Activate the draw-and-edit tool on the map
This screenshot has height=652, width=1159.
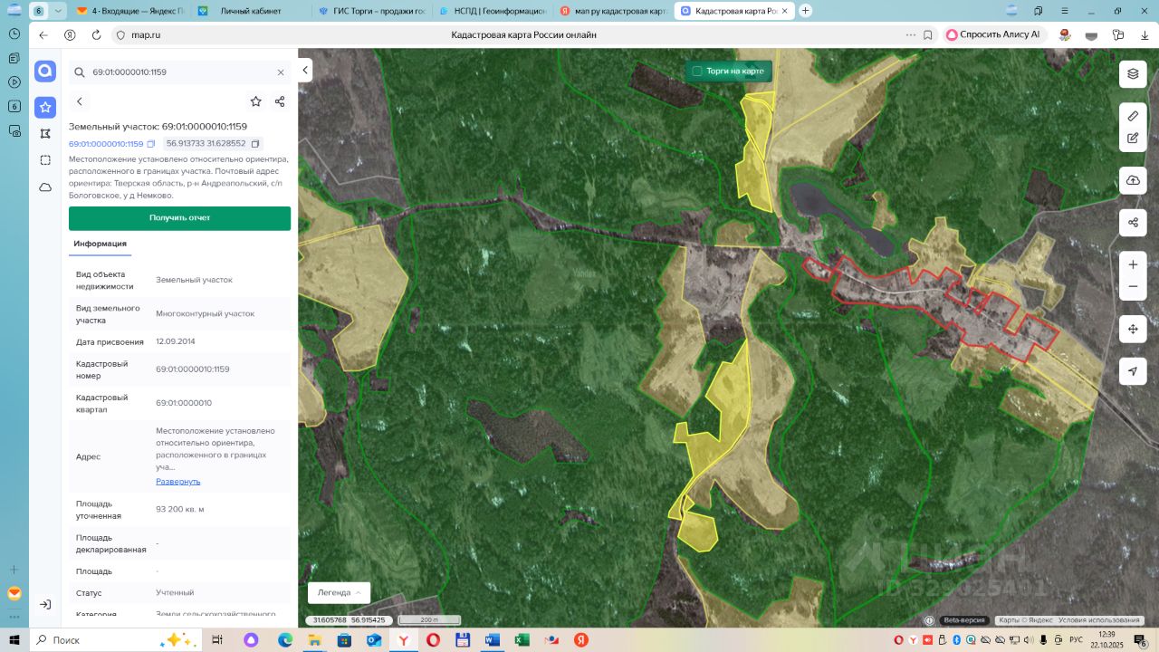(x=1133, y=139)
